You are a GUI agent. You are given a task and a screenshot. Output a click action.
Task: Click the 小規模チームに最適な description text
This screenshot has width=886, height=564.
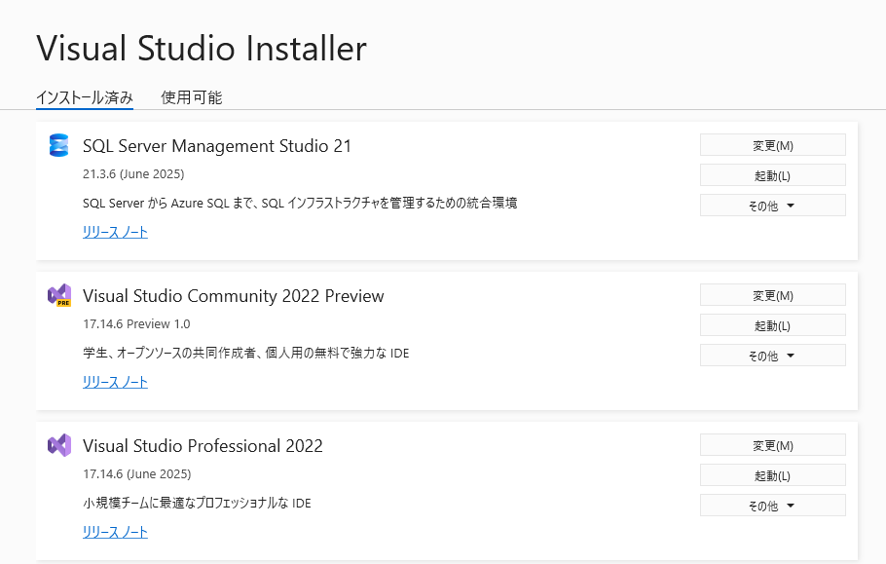pos(197,503)
